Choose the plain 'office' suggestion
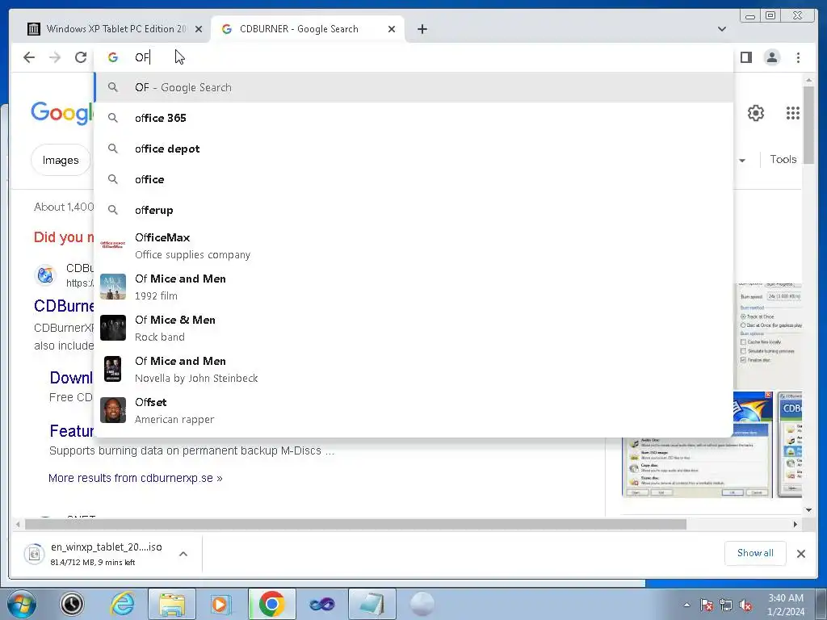 [414, 179]
